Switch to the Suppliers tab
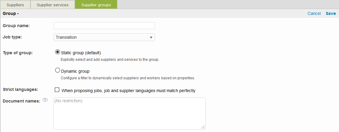Viewport: 339px width, 132px height. coord(15,5)
